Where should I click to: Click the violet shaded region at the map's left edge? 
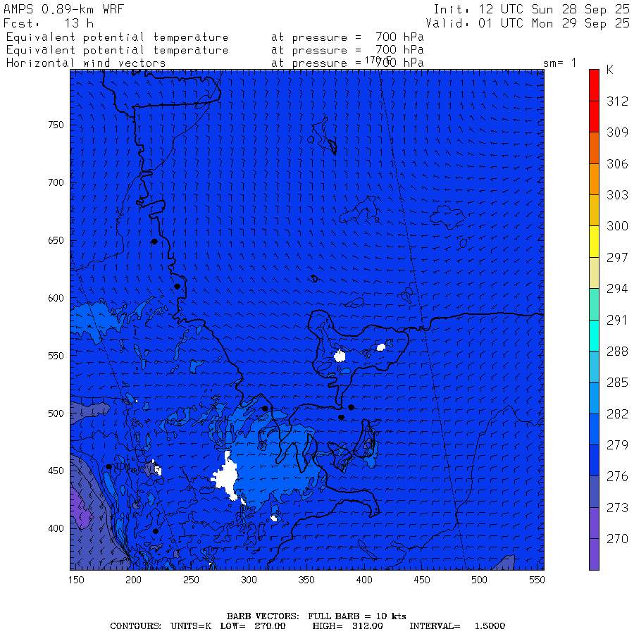pyautogui.click(x=79, y=509)
